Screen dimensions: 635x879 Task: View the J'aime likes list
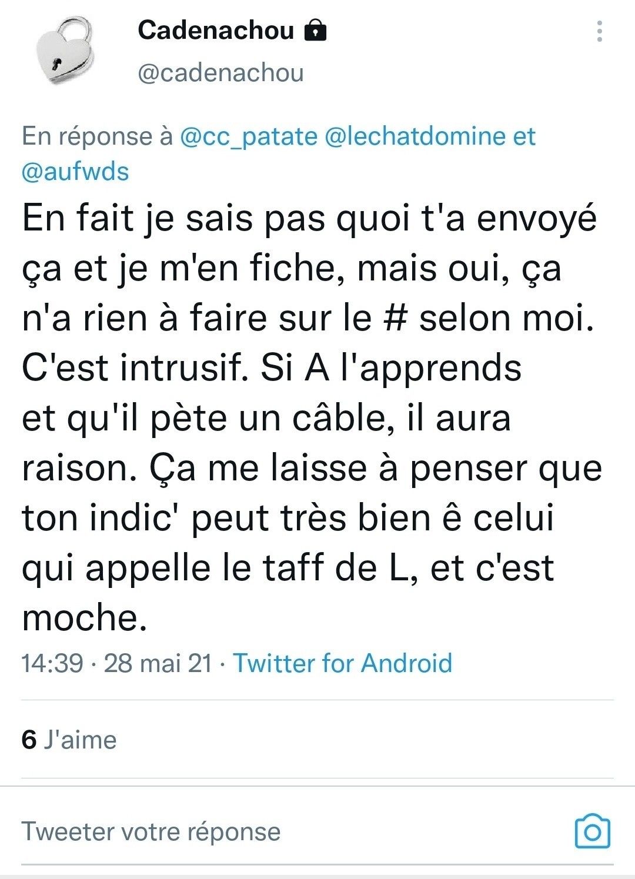pos(80,740)
